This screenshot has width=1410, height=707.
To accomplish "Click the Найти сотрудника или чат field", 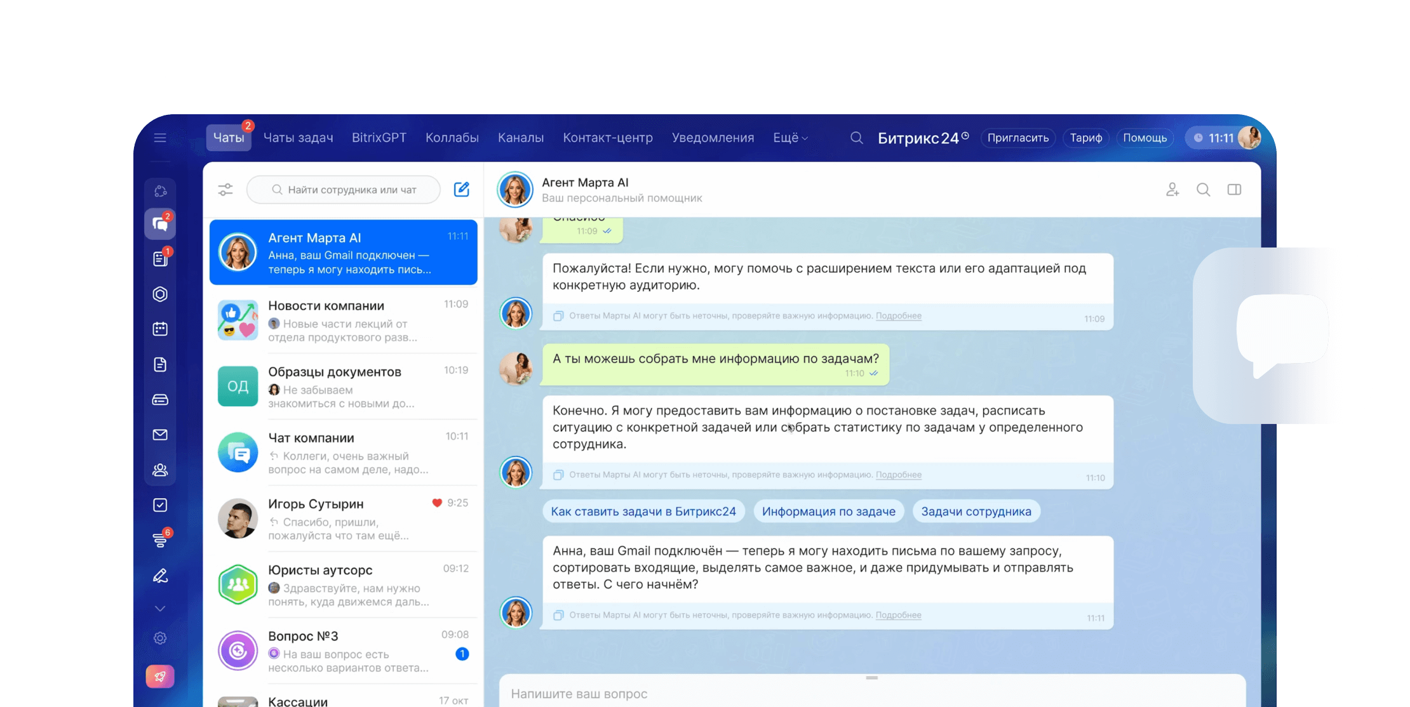I will (352, 189).
